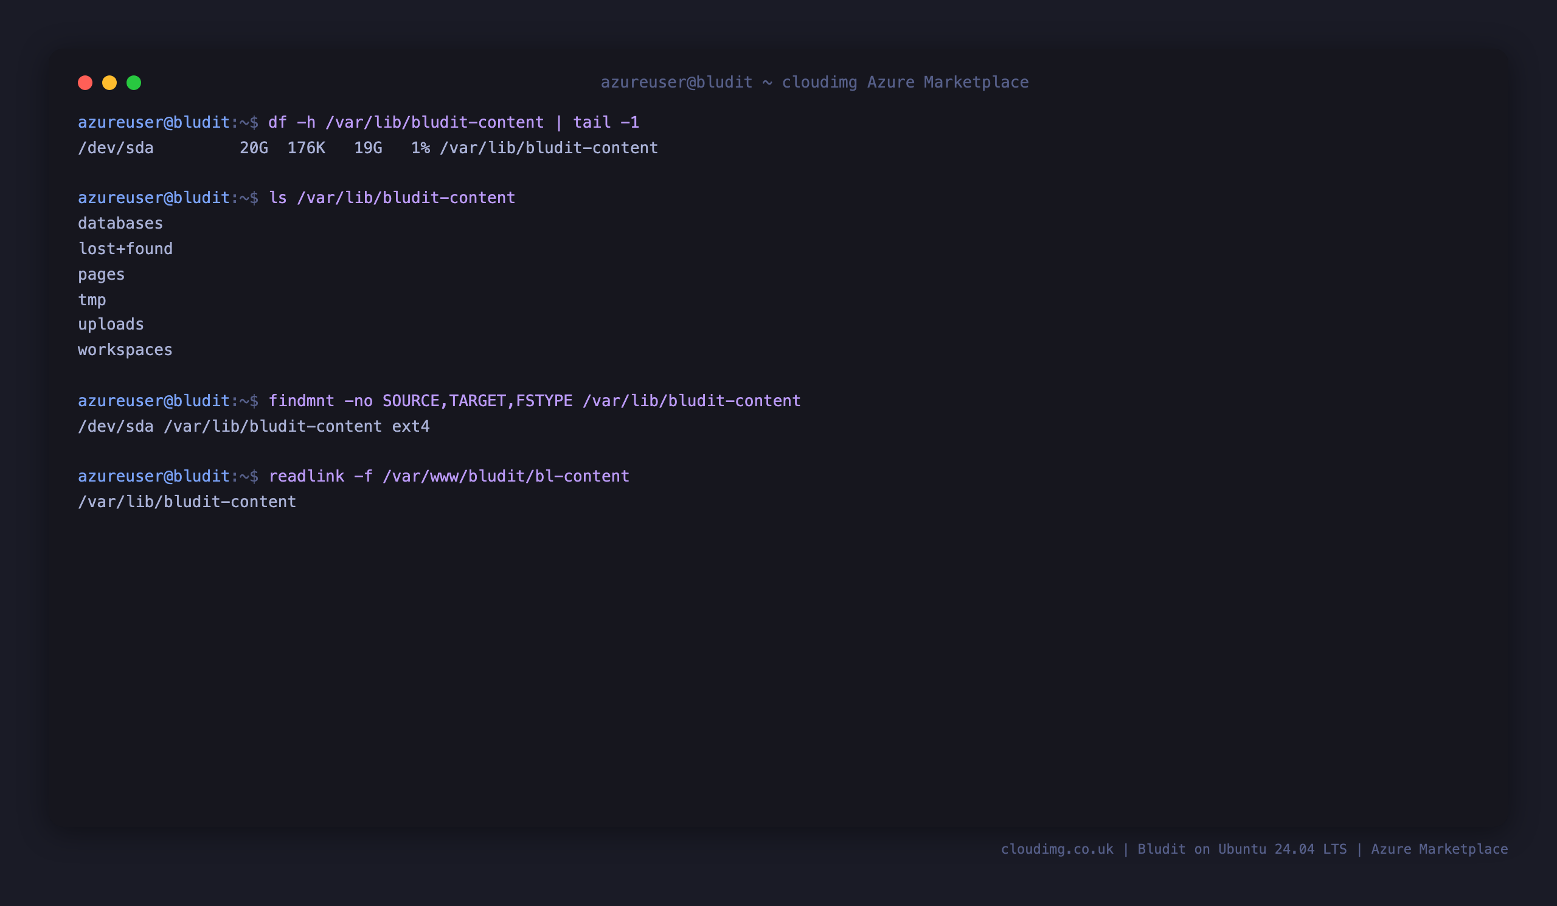Click the 'cloudimg.co.uk' footer text
The image size is (1557, 906).
pos(1057,849)
